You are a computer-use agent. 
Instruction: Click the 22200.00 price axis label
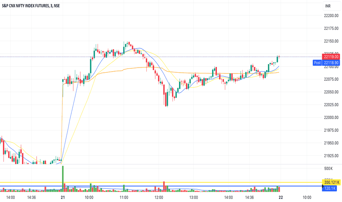[331, 15]
